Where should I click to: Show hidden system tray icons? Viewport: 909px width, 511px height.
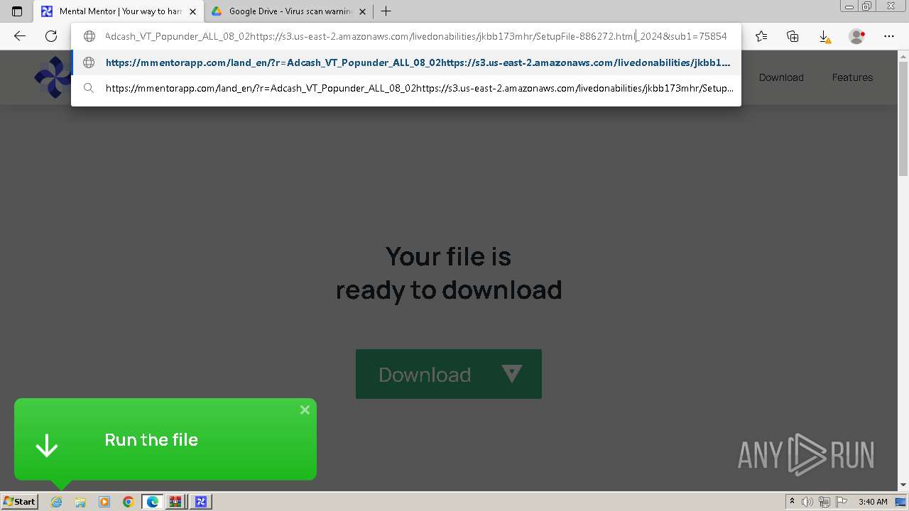pos(793,502)
